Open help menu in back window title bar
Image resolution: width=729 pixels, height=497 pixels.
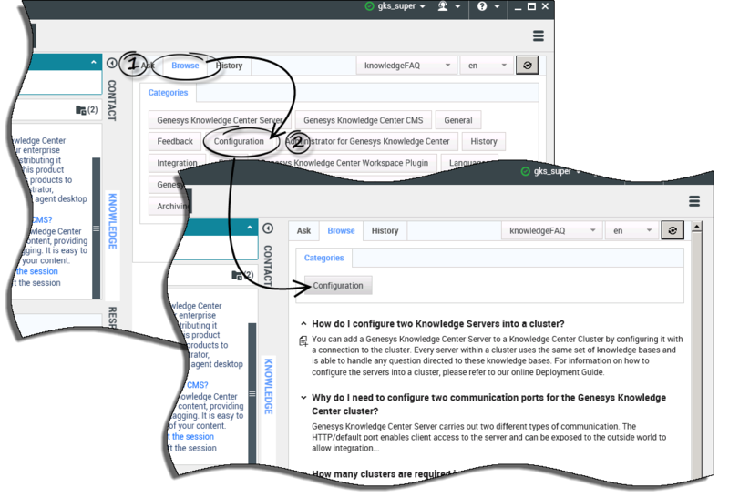click(x=488, y=6)
